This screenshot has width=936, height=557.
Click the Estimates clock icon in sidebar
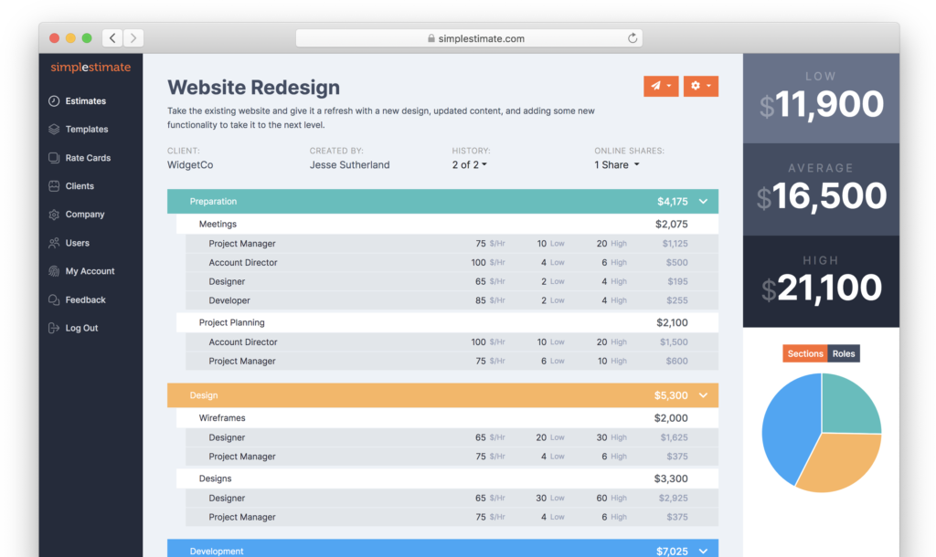coord(54,101)
